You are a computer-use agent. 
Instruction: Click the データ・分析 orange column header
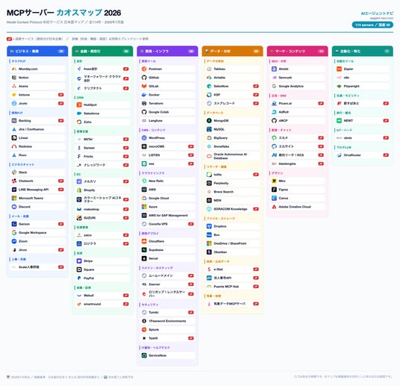coord(232,51)
